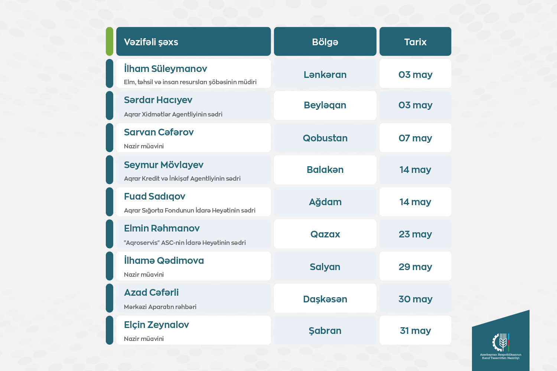Click the Seymur Mövlayev entry
This screenshot has width=557, height=371.
pyautogui.click(x=193, y=170)
